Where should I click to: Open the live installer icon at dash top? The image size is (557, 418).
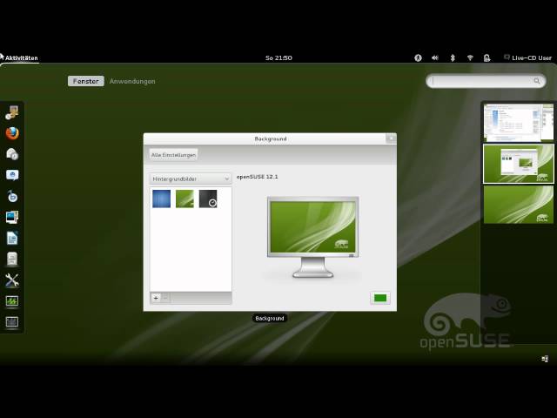tap(12, 112)
